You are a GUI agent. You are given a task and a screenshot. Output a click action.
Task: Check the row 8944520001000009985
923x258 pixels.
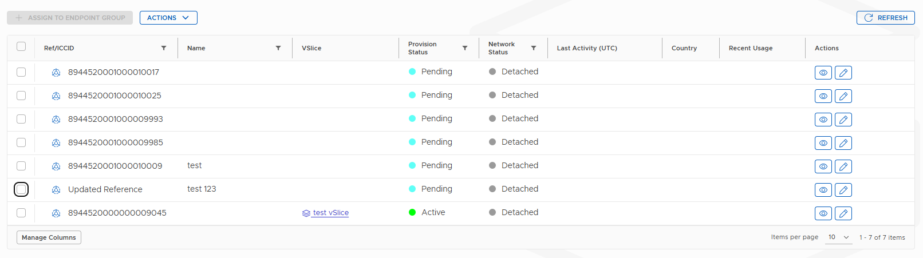pyautogui.click(x=21, y=142)
